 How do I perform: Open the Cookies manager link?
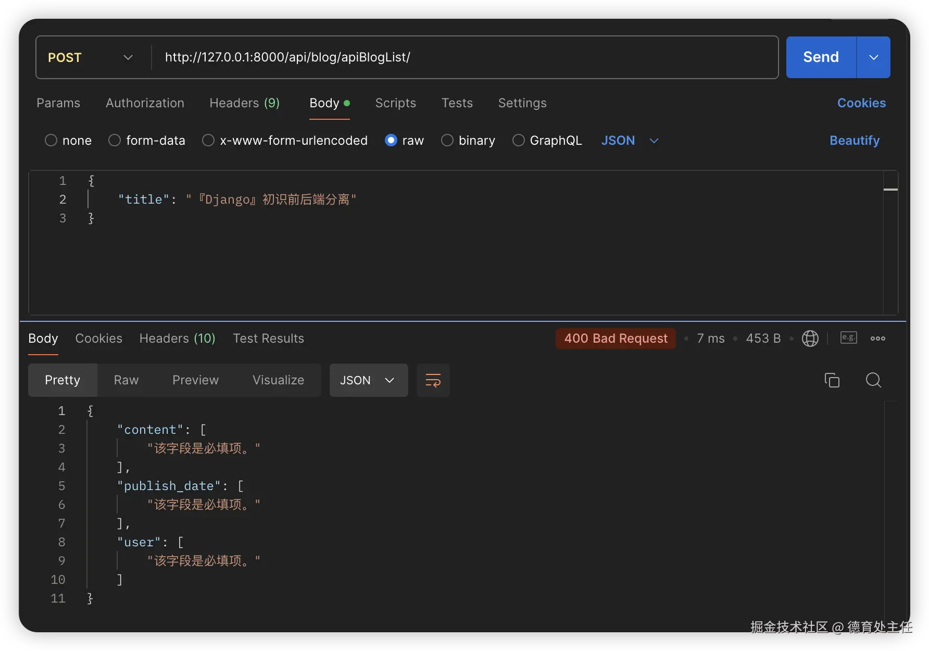[861, 103]
